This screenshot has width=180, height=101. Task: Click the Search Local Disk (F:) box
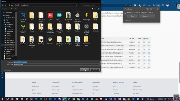point(89,5)
